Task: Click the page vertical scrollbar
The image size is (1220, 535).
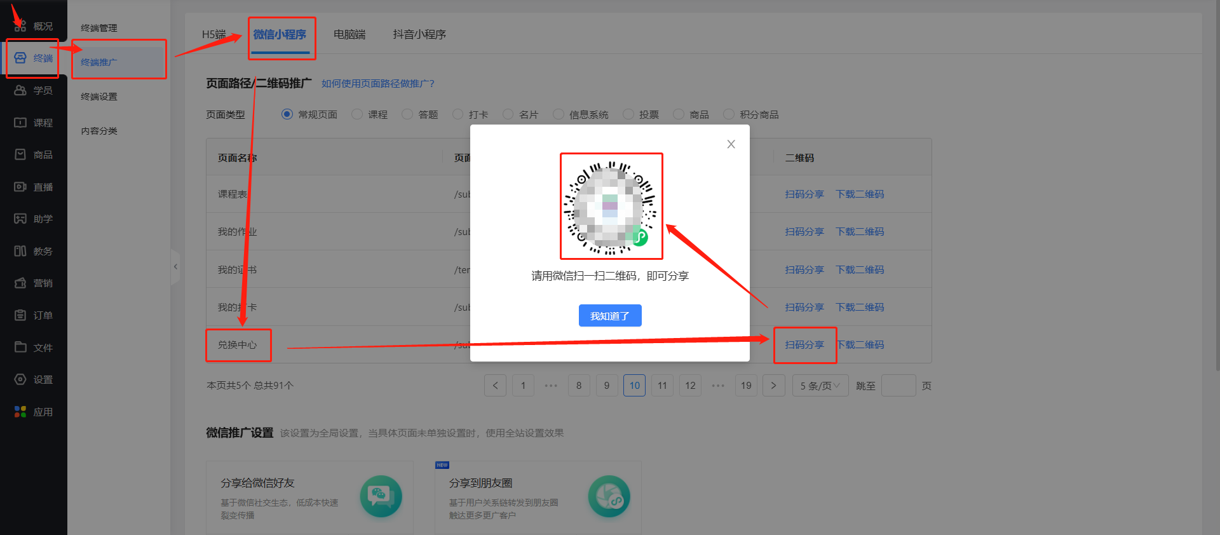Action: click(x=1217, y=184)
